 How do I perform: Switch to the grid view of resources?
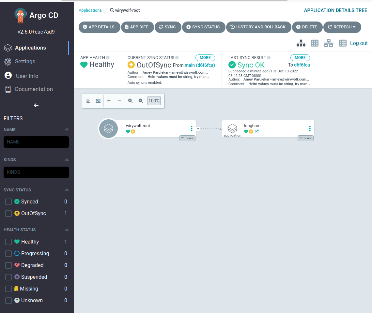pos(314,43)
